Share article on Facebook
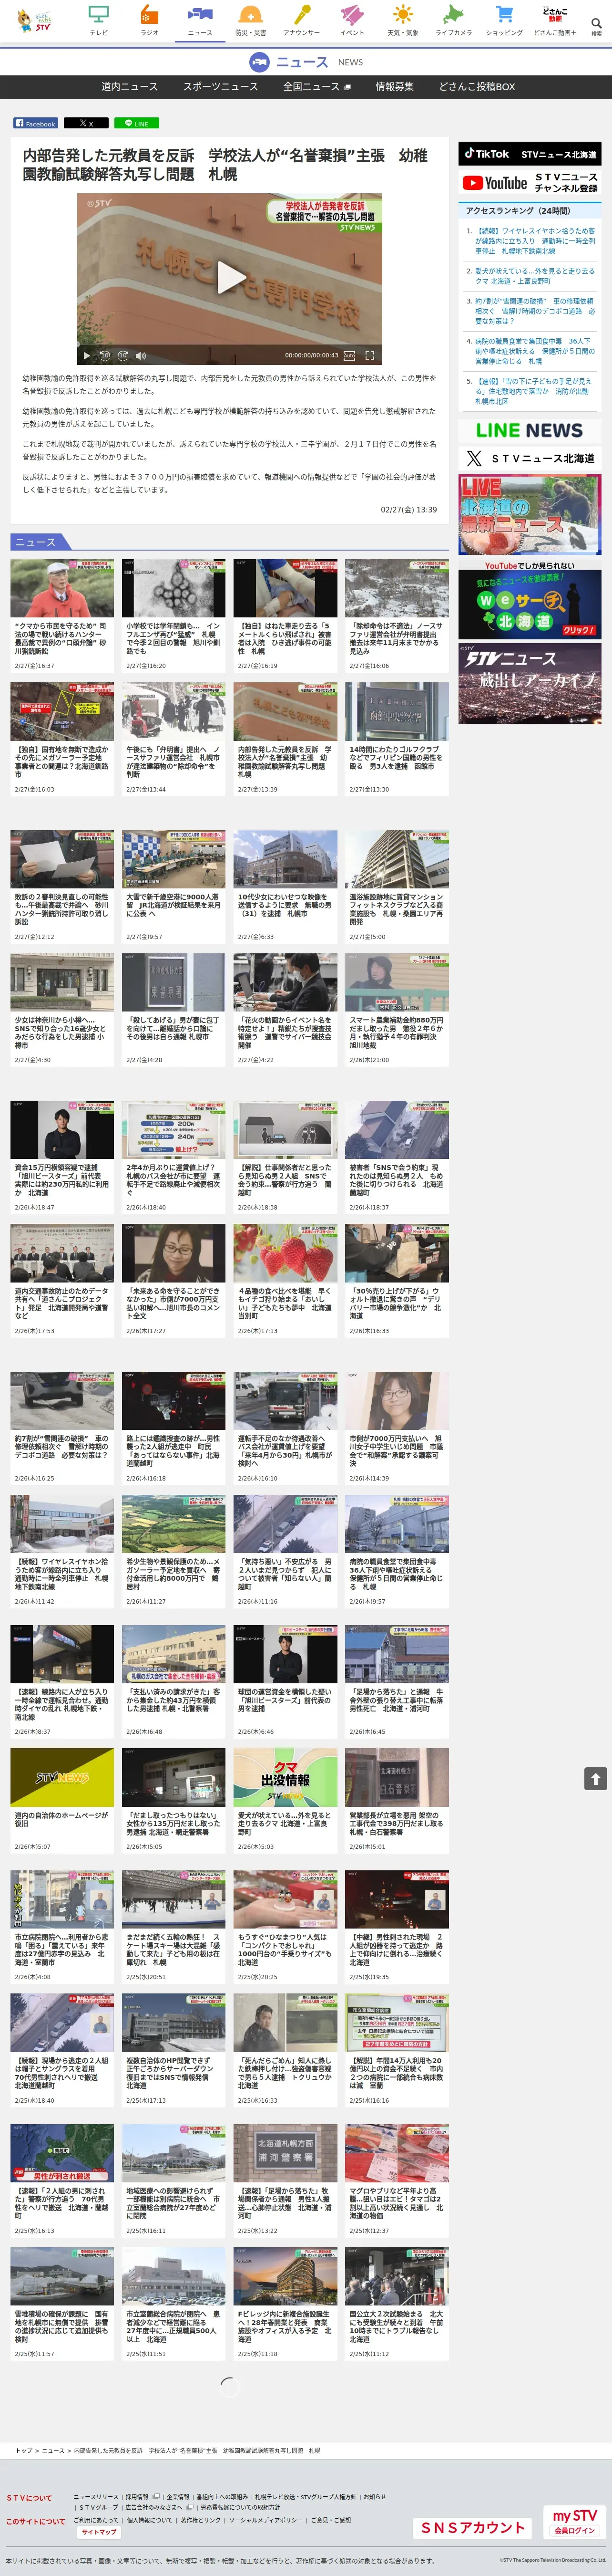 pyautogui.click(x=35, y=123)
